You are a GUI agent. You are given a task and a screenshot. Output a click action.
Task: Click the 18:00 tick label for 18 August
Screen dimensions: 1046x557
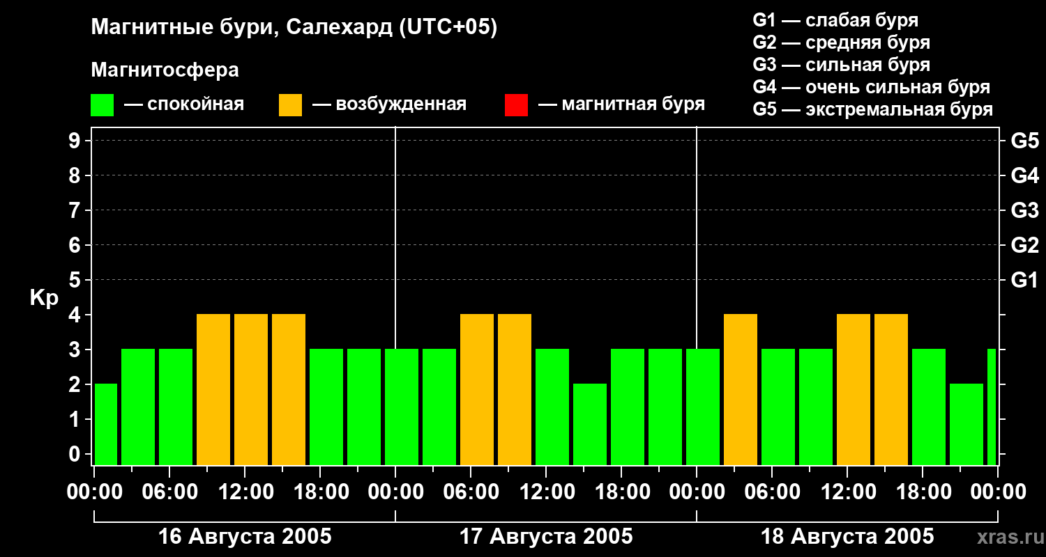(x=923, y=492)
